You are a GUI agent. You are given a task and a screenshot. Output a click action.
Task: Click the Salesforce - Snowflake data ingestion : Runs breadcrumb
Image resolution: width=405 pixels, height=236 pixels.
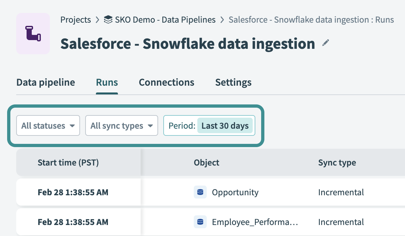pyautogui.click(x=311, y=20)
